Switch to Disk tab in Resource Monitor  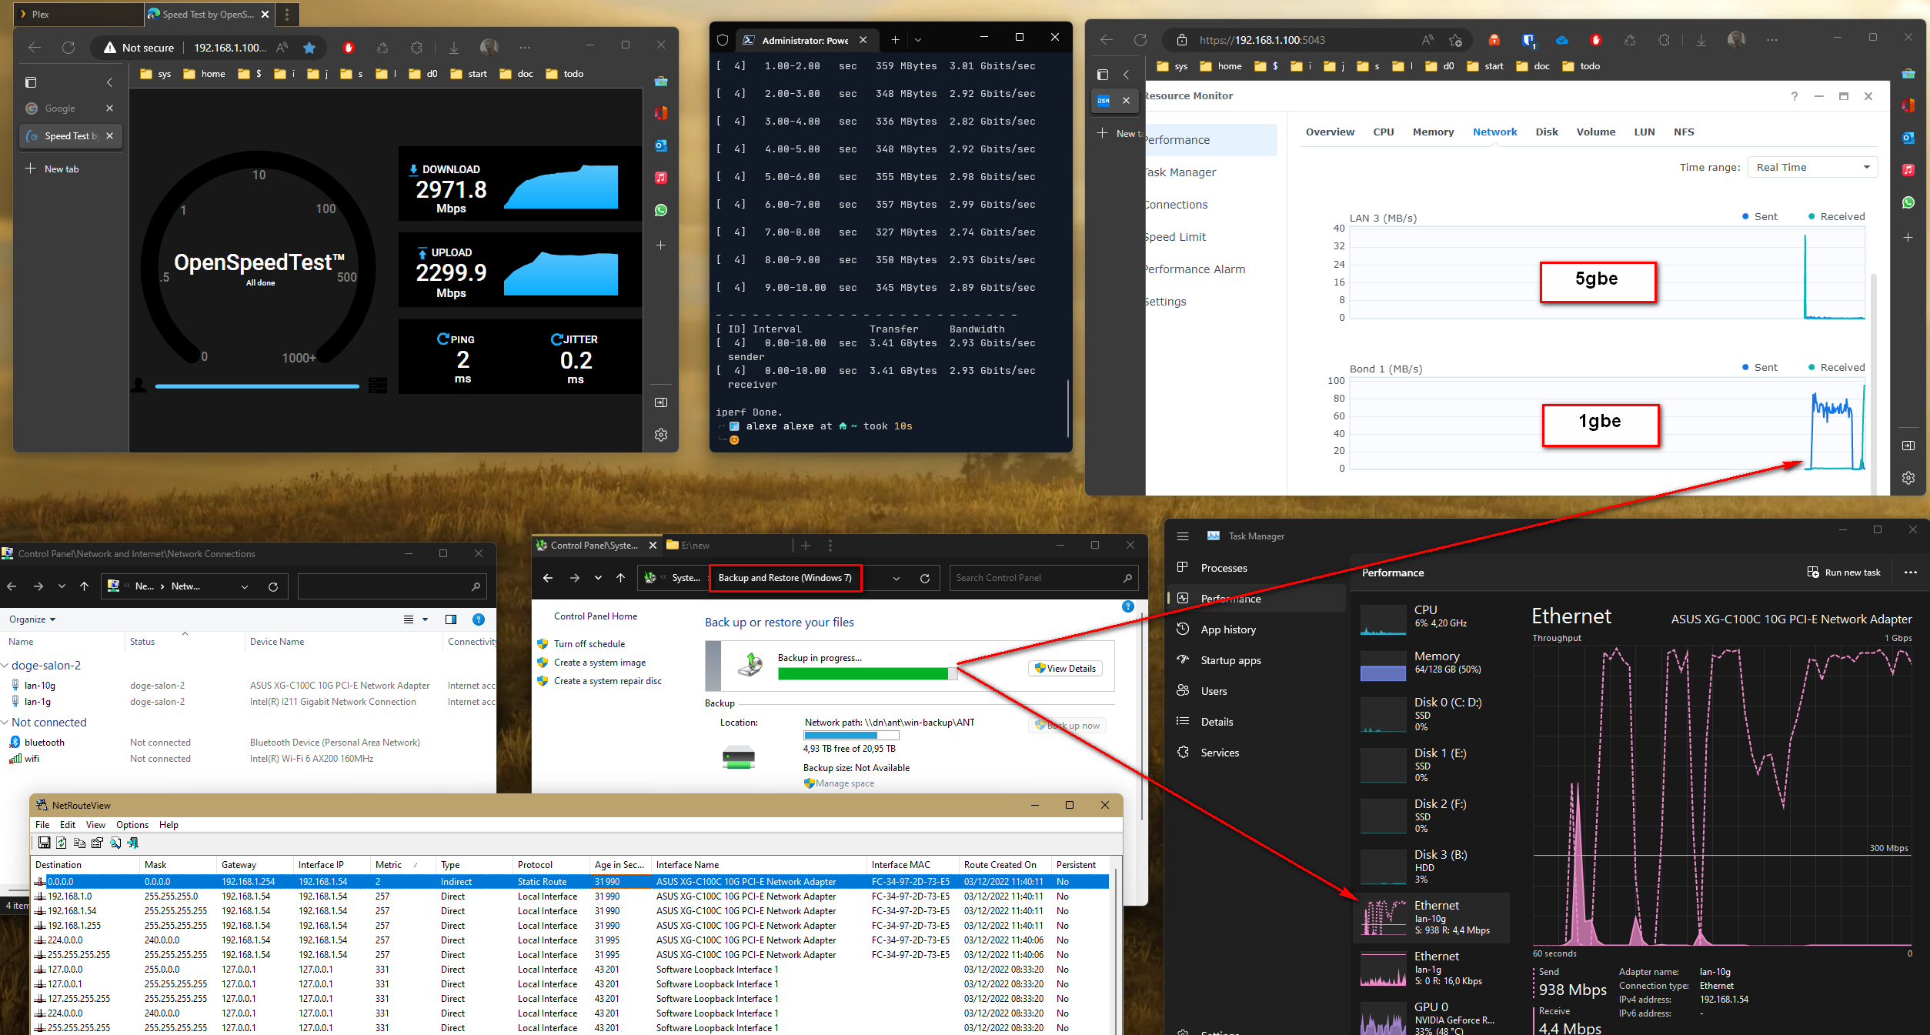coord(1546,132)
